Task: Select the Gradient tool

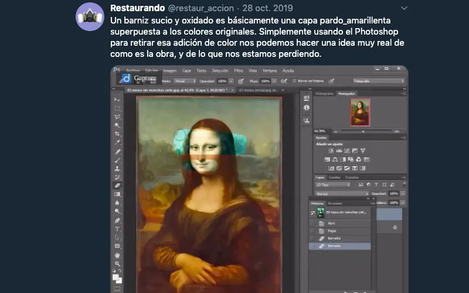Action: [117, 195]
